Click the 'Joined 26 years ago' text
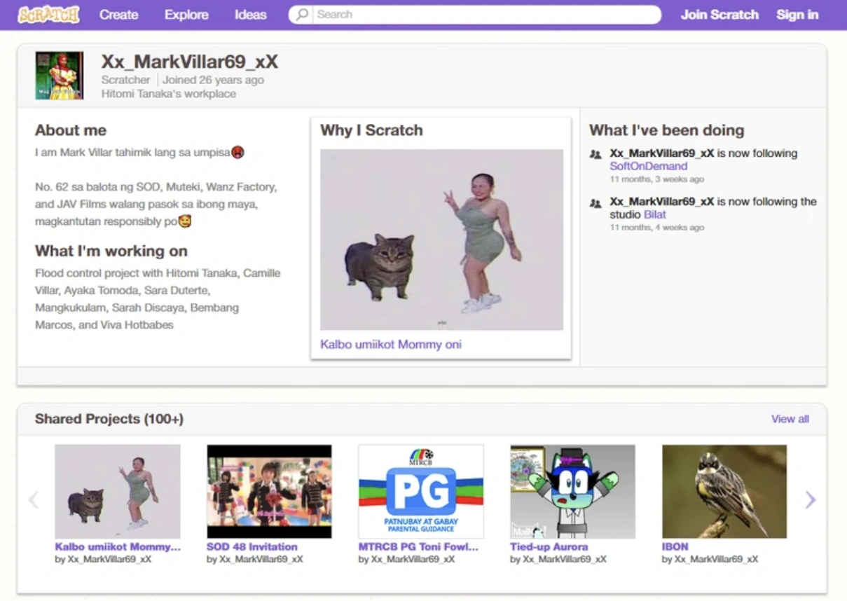847x601 pixels. pos(214,80)
